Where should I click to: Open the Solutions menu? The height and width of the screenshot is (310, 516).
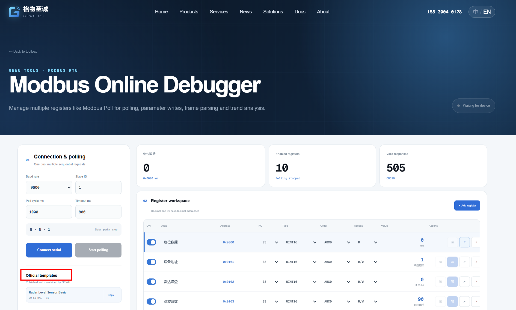273,12
